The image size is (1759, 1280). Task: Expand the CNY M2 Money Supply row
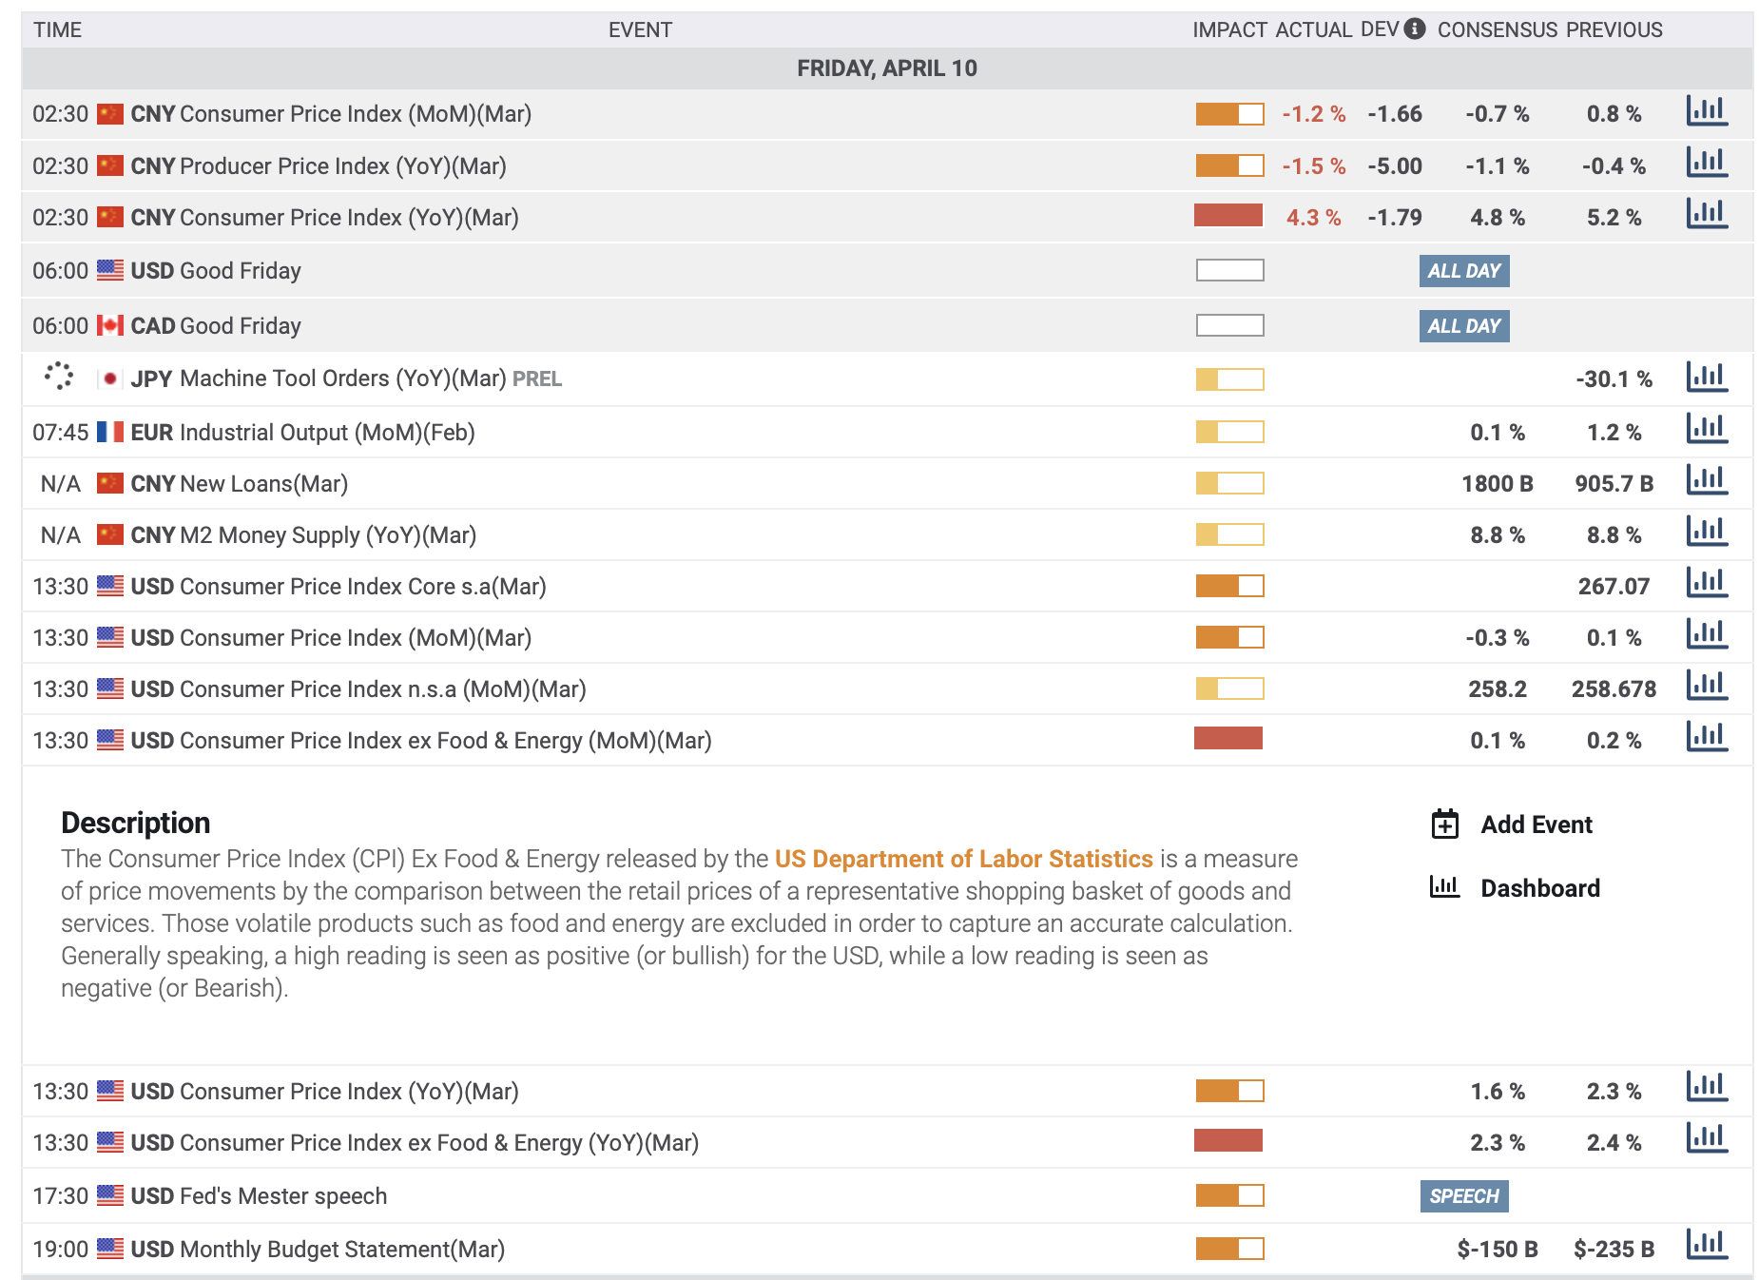point(886,534)
